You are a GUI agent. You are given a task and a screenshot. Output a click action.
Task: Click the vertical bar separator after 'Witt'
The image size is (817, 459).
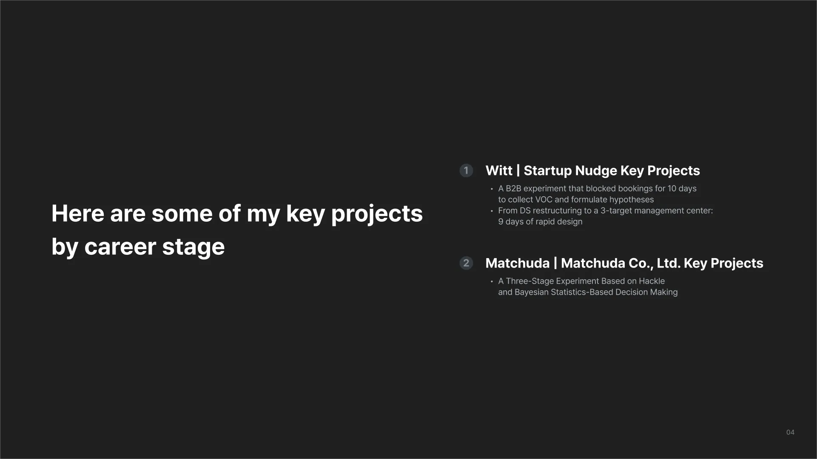click(x=518, y=171)
